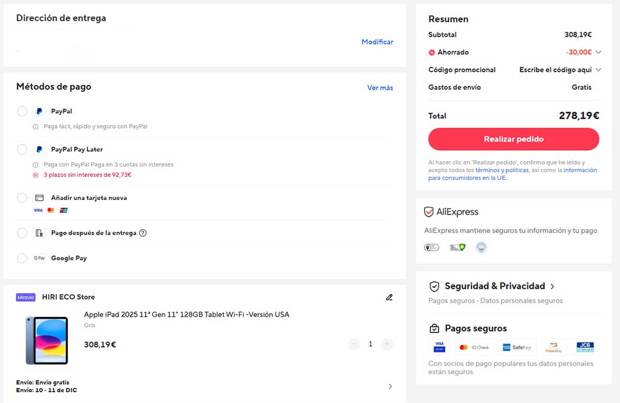Open Ver más payment methods

tap(380, 88)
